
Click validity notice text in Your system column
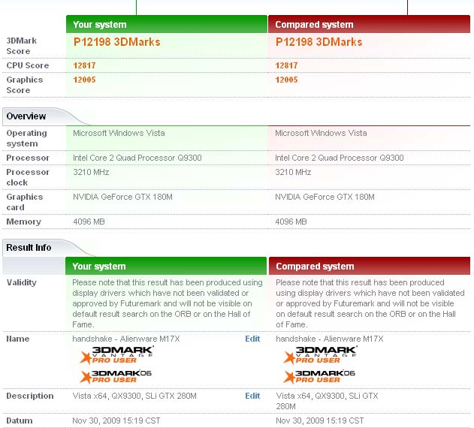click(168, 303)
